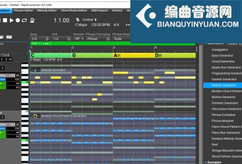Select the G chord on master track
Screen dimensions: 242x164
[92, 55]
